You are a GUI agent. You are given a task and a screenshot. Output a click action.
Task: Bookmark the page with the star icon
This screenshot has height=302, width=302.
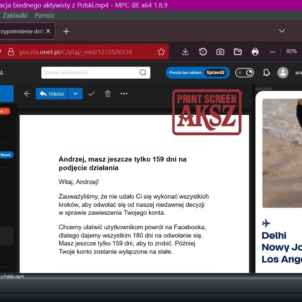pos(161,52)
